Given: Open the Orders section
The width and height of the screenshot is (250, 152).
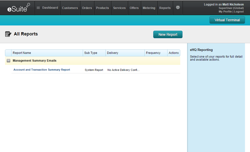Looking at the screenshot, I should [87, 8].
